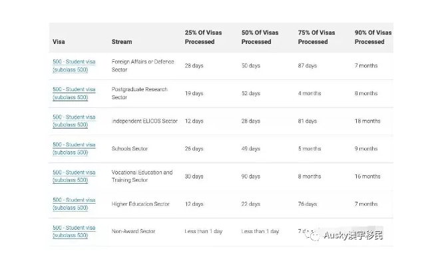Viewport: 438px width, 263px height.
Task: Click the 16 months cell for Vocational Education
Action: [367, 176]
